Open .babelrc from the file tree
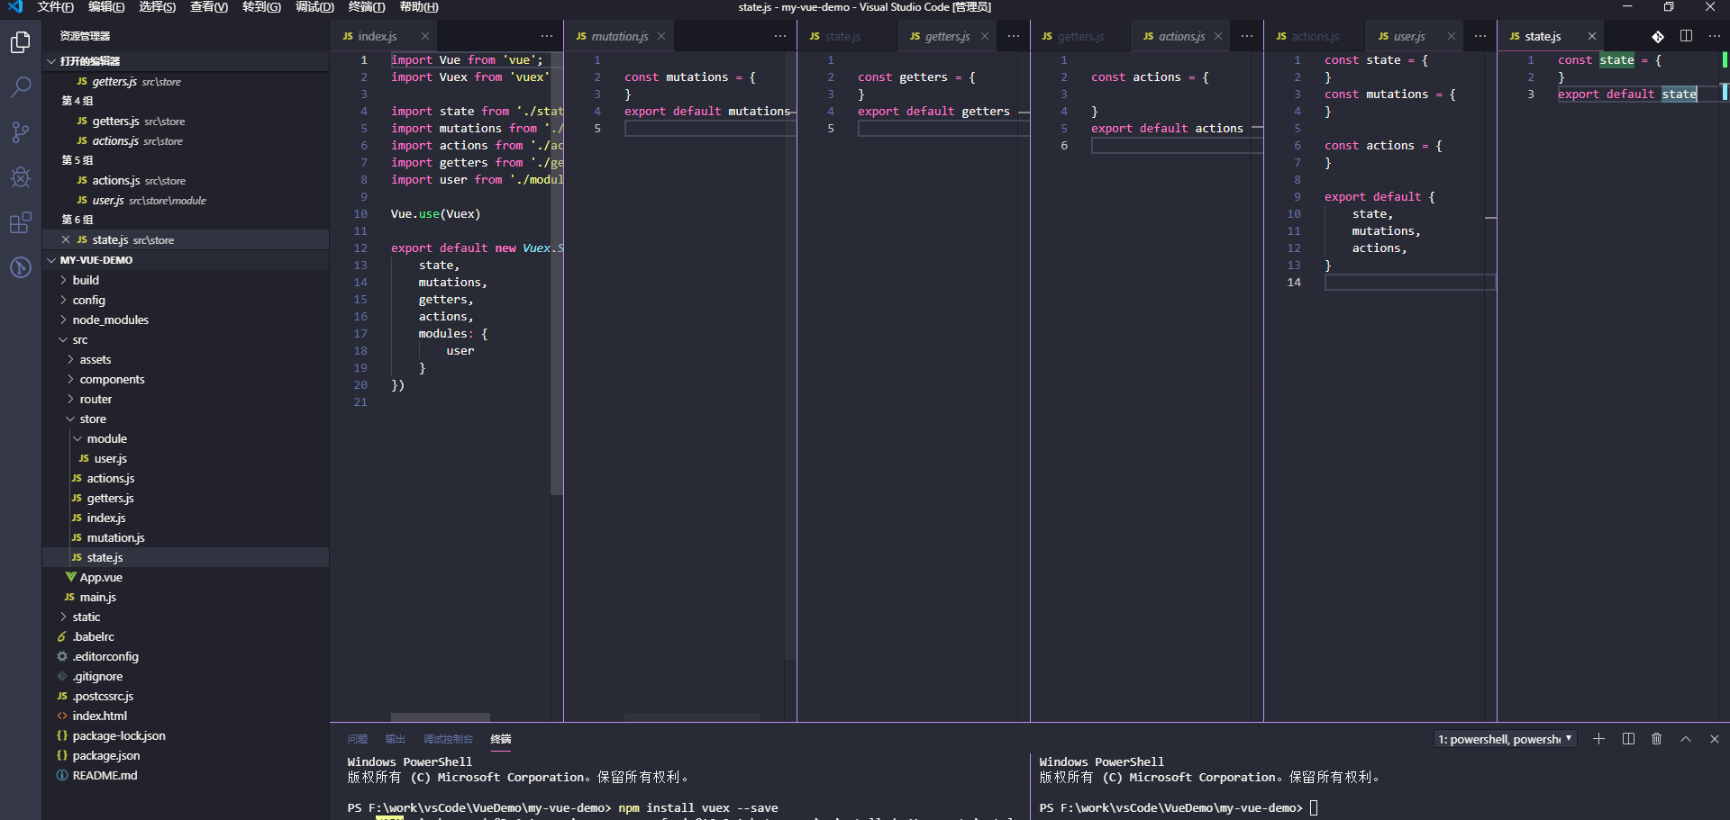 coord(185,636)
